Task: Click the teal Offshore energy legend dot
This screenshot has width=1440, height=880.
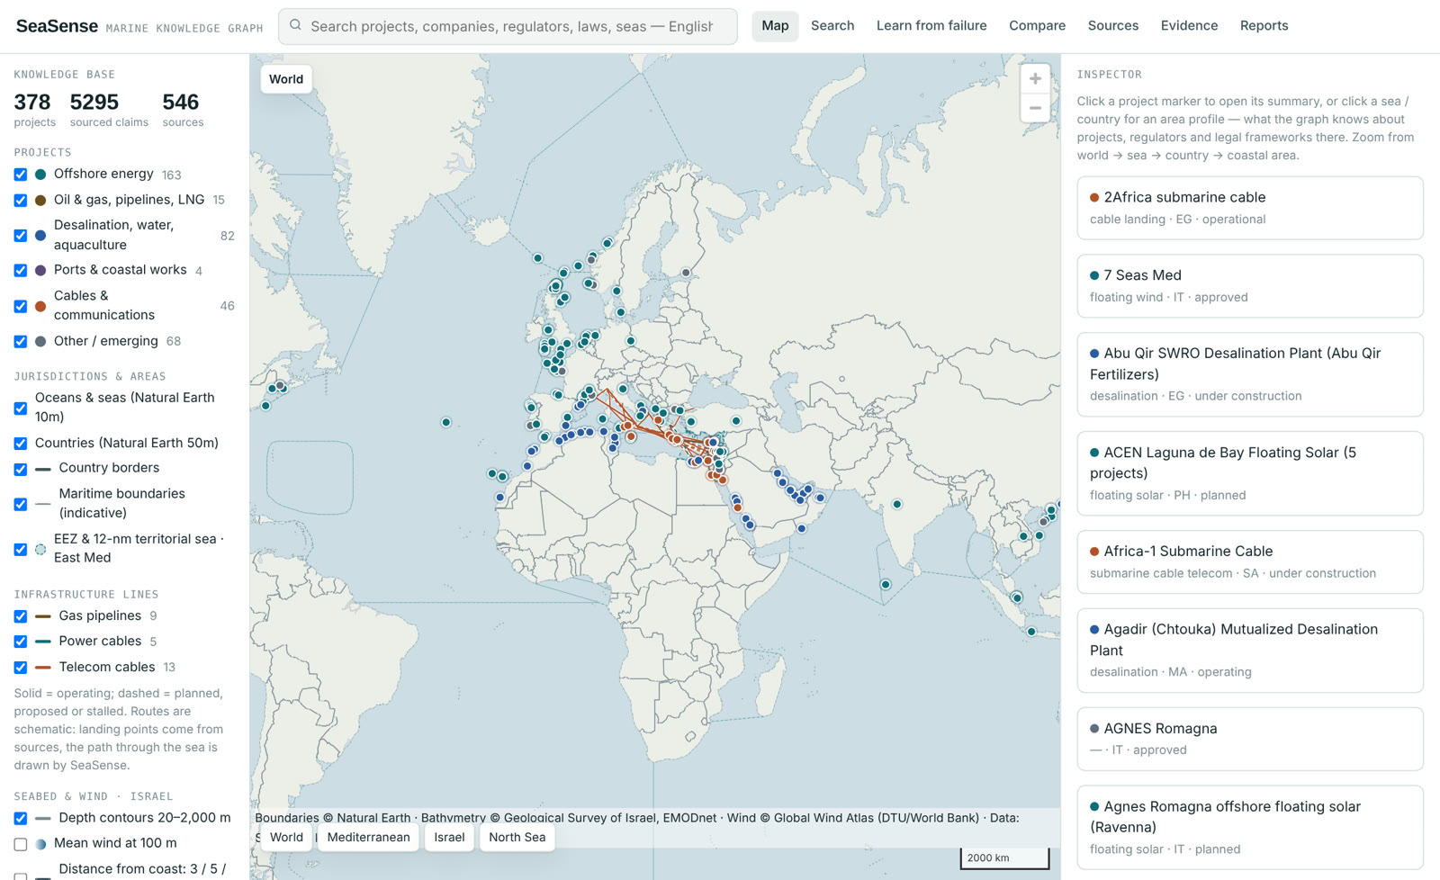Action: (x=40, y=175)
